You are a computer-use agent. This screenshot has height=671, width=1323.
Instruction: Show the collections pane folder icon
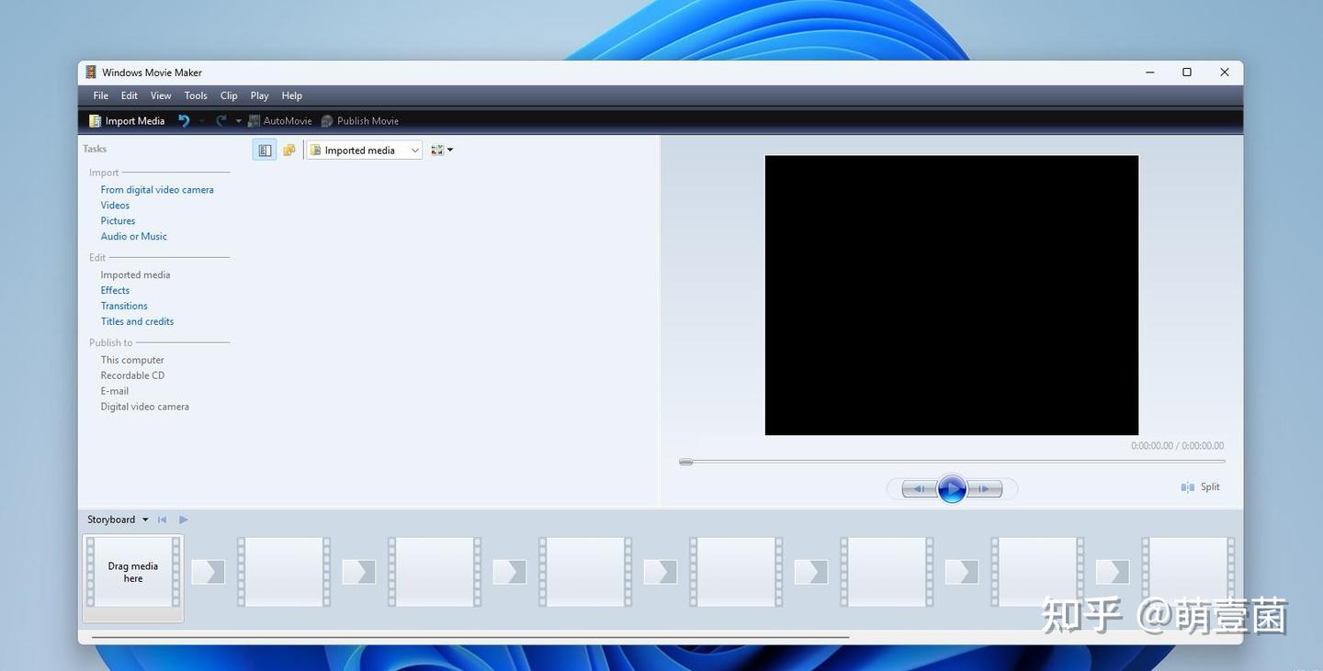(289, 151)
